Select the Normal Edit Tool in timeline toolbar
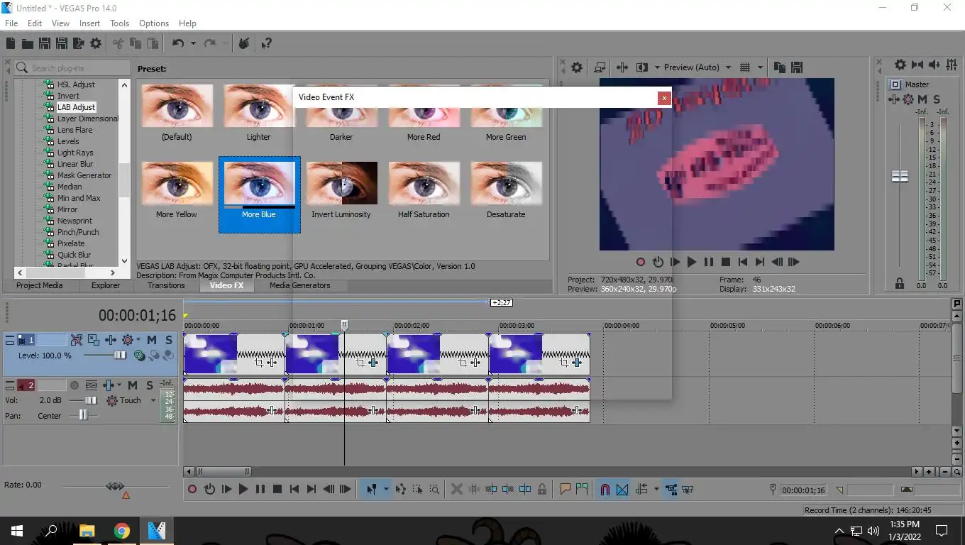The width and height of the screenshot is (965, 545). (371, 490)
